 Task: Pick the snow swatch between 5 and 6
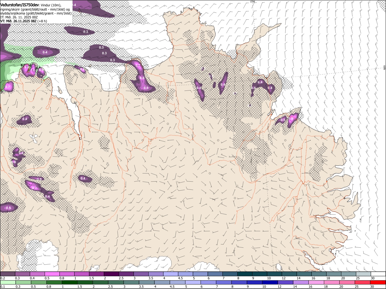click(200, 274)
